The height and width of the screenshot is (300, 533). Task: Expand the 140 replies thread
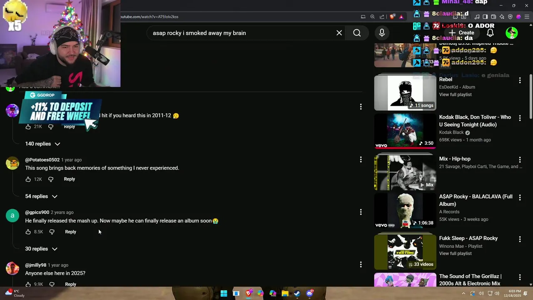[x=42, y=144]
